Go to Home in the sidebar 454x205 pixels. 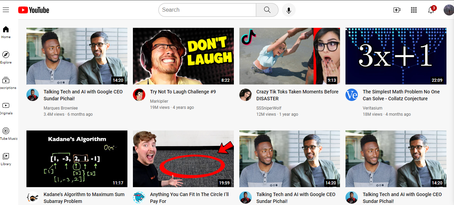6,32
